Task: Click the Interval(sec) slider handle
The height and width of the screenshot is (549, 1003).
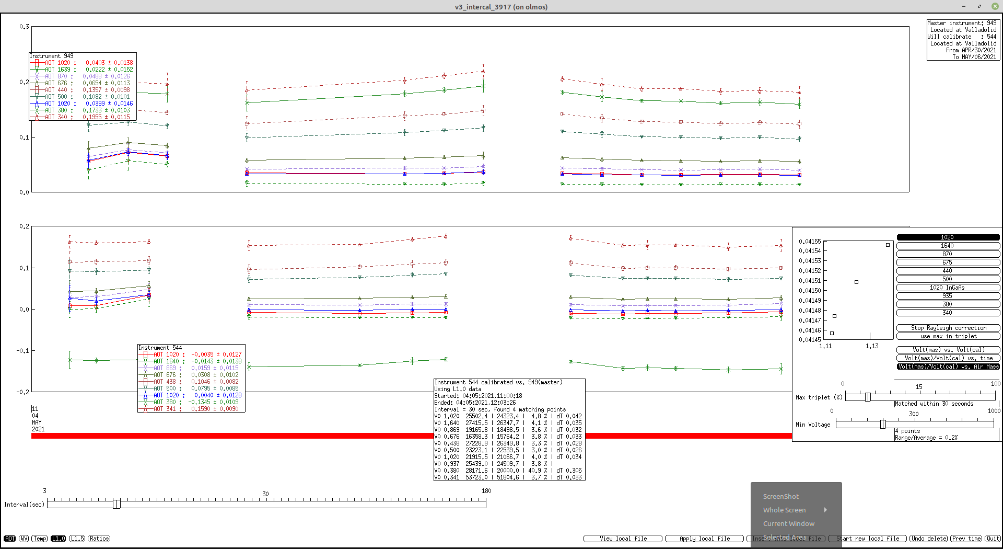Action: [116, 504]
